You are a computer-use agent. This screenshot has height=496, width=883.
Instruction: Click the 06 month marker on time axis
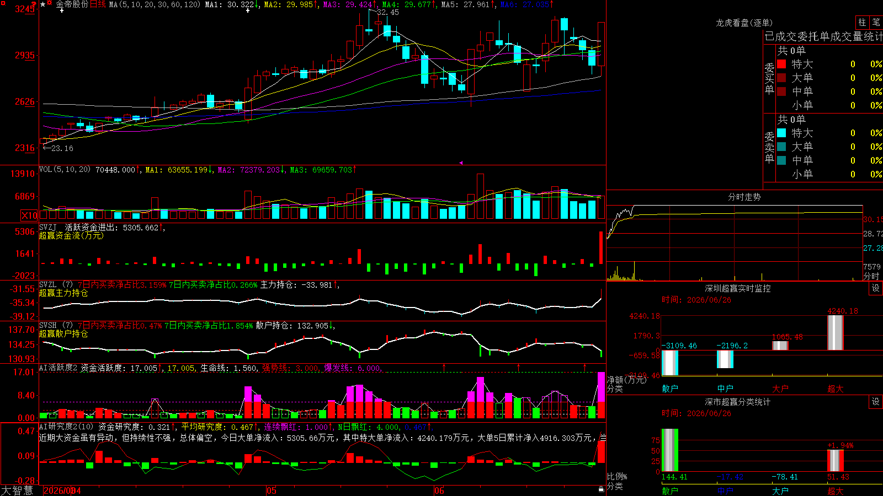[439, 490]
